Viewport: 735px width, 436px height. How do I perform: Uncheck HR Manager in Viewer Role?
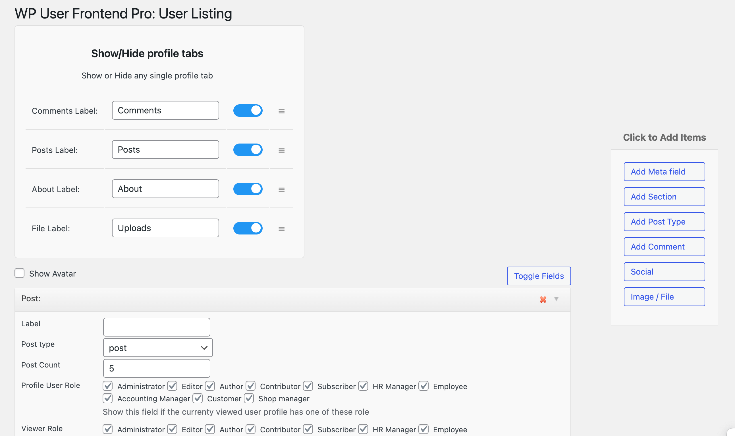363,429
